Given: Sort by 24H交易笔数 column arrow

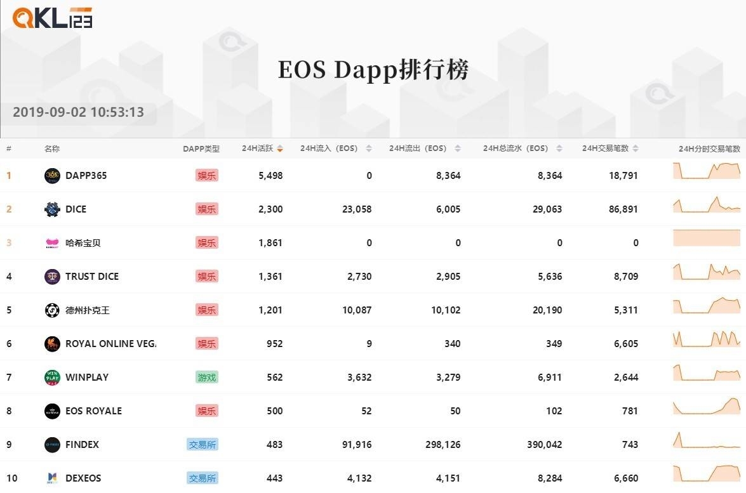Looking at the screenshot, I should pyautogui.click(x=636, y=149).
